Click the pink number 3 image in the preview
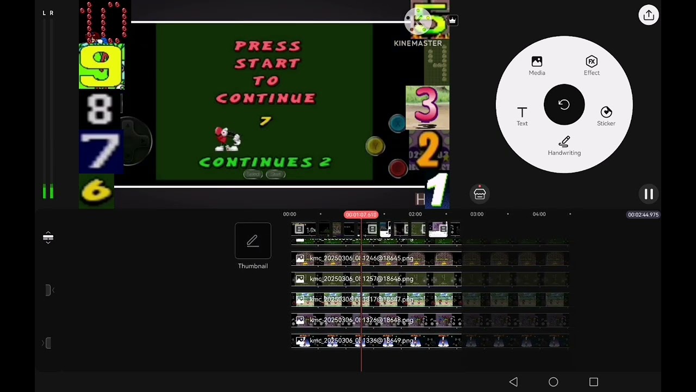This screenshot has height=392, width=696. pos(427,107)
